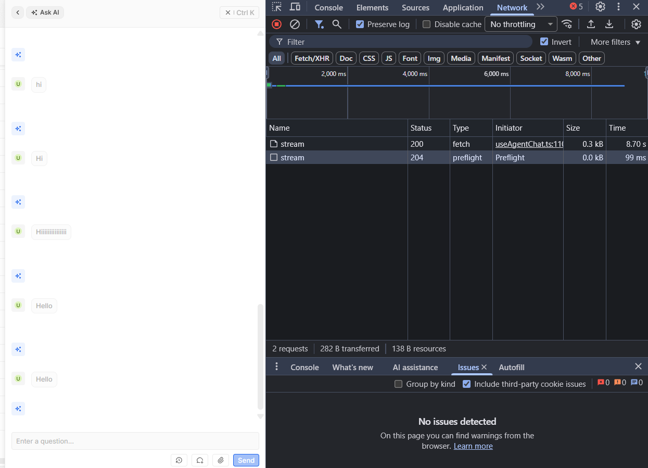
Task: Select the stream preflight request row
Action: (x=457, y=157)
